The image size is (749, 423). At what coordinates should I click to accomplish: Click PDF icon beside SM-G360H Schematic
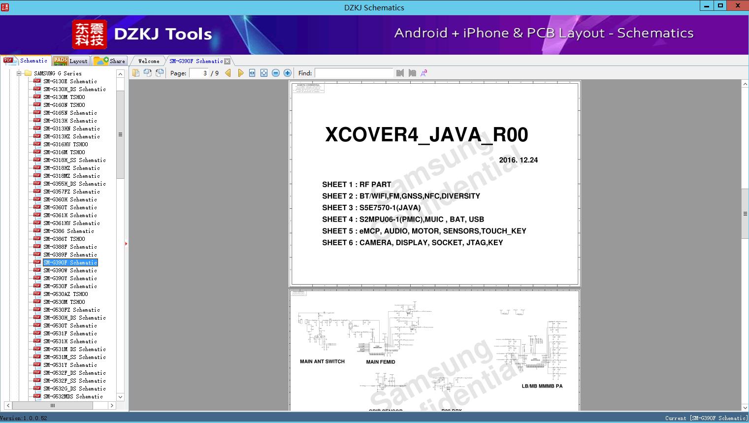pos(37,199)
